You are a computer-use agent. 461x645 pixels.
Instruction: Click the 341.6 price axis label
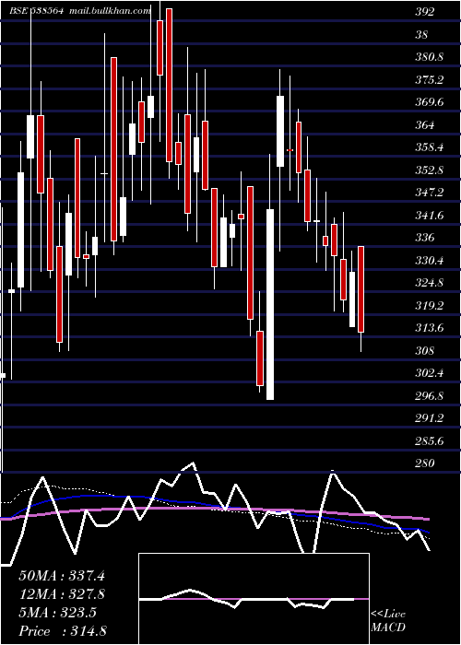point(429,215)
